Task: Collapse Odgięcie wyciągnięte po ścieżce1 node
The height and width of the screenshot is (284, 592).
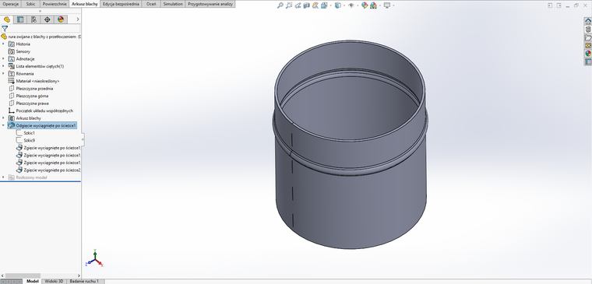Action: coord(3,125)
